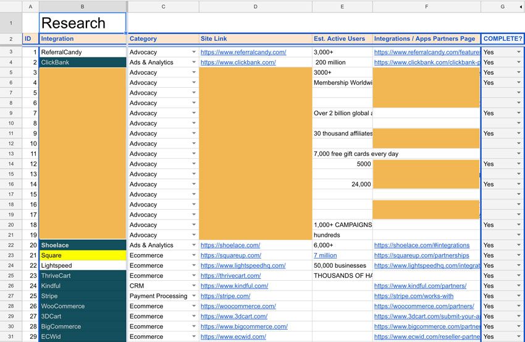Select the ClickBank integration cell
Image resolution: width=525 pixels, height=342 pixels.
click(x=83, y=62)
